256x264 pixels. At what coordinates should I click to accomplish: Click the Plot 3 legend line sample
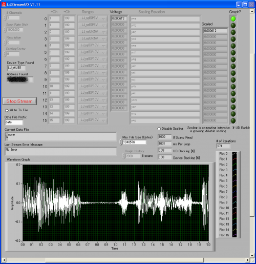click(234, 170)
